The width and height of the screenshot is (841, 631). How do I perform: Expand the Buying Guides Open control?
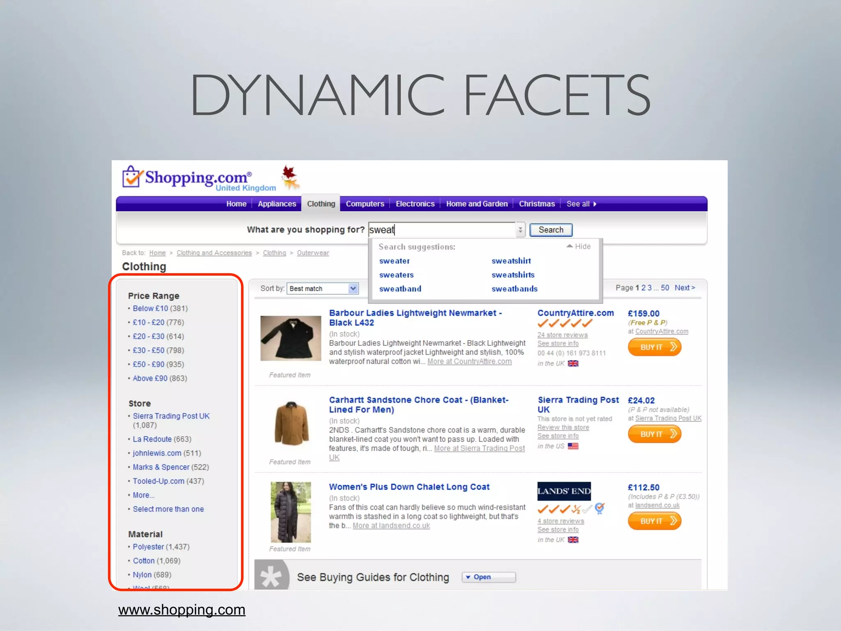point(489,577)
